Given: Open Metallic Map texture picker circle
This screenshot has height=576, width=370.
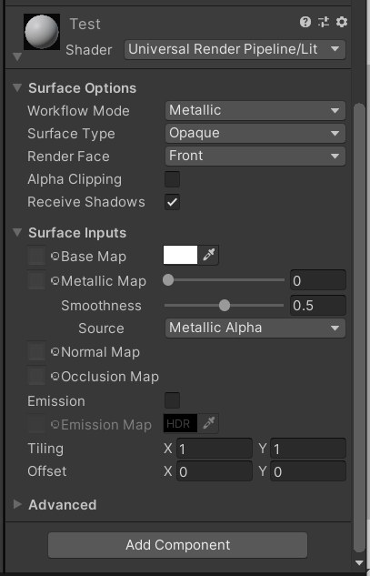Looking at the screenshot, I should [55, 281].
